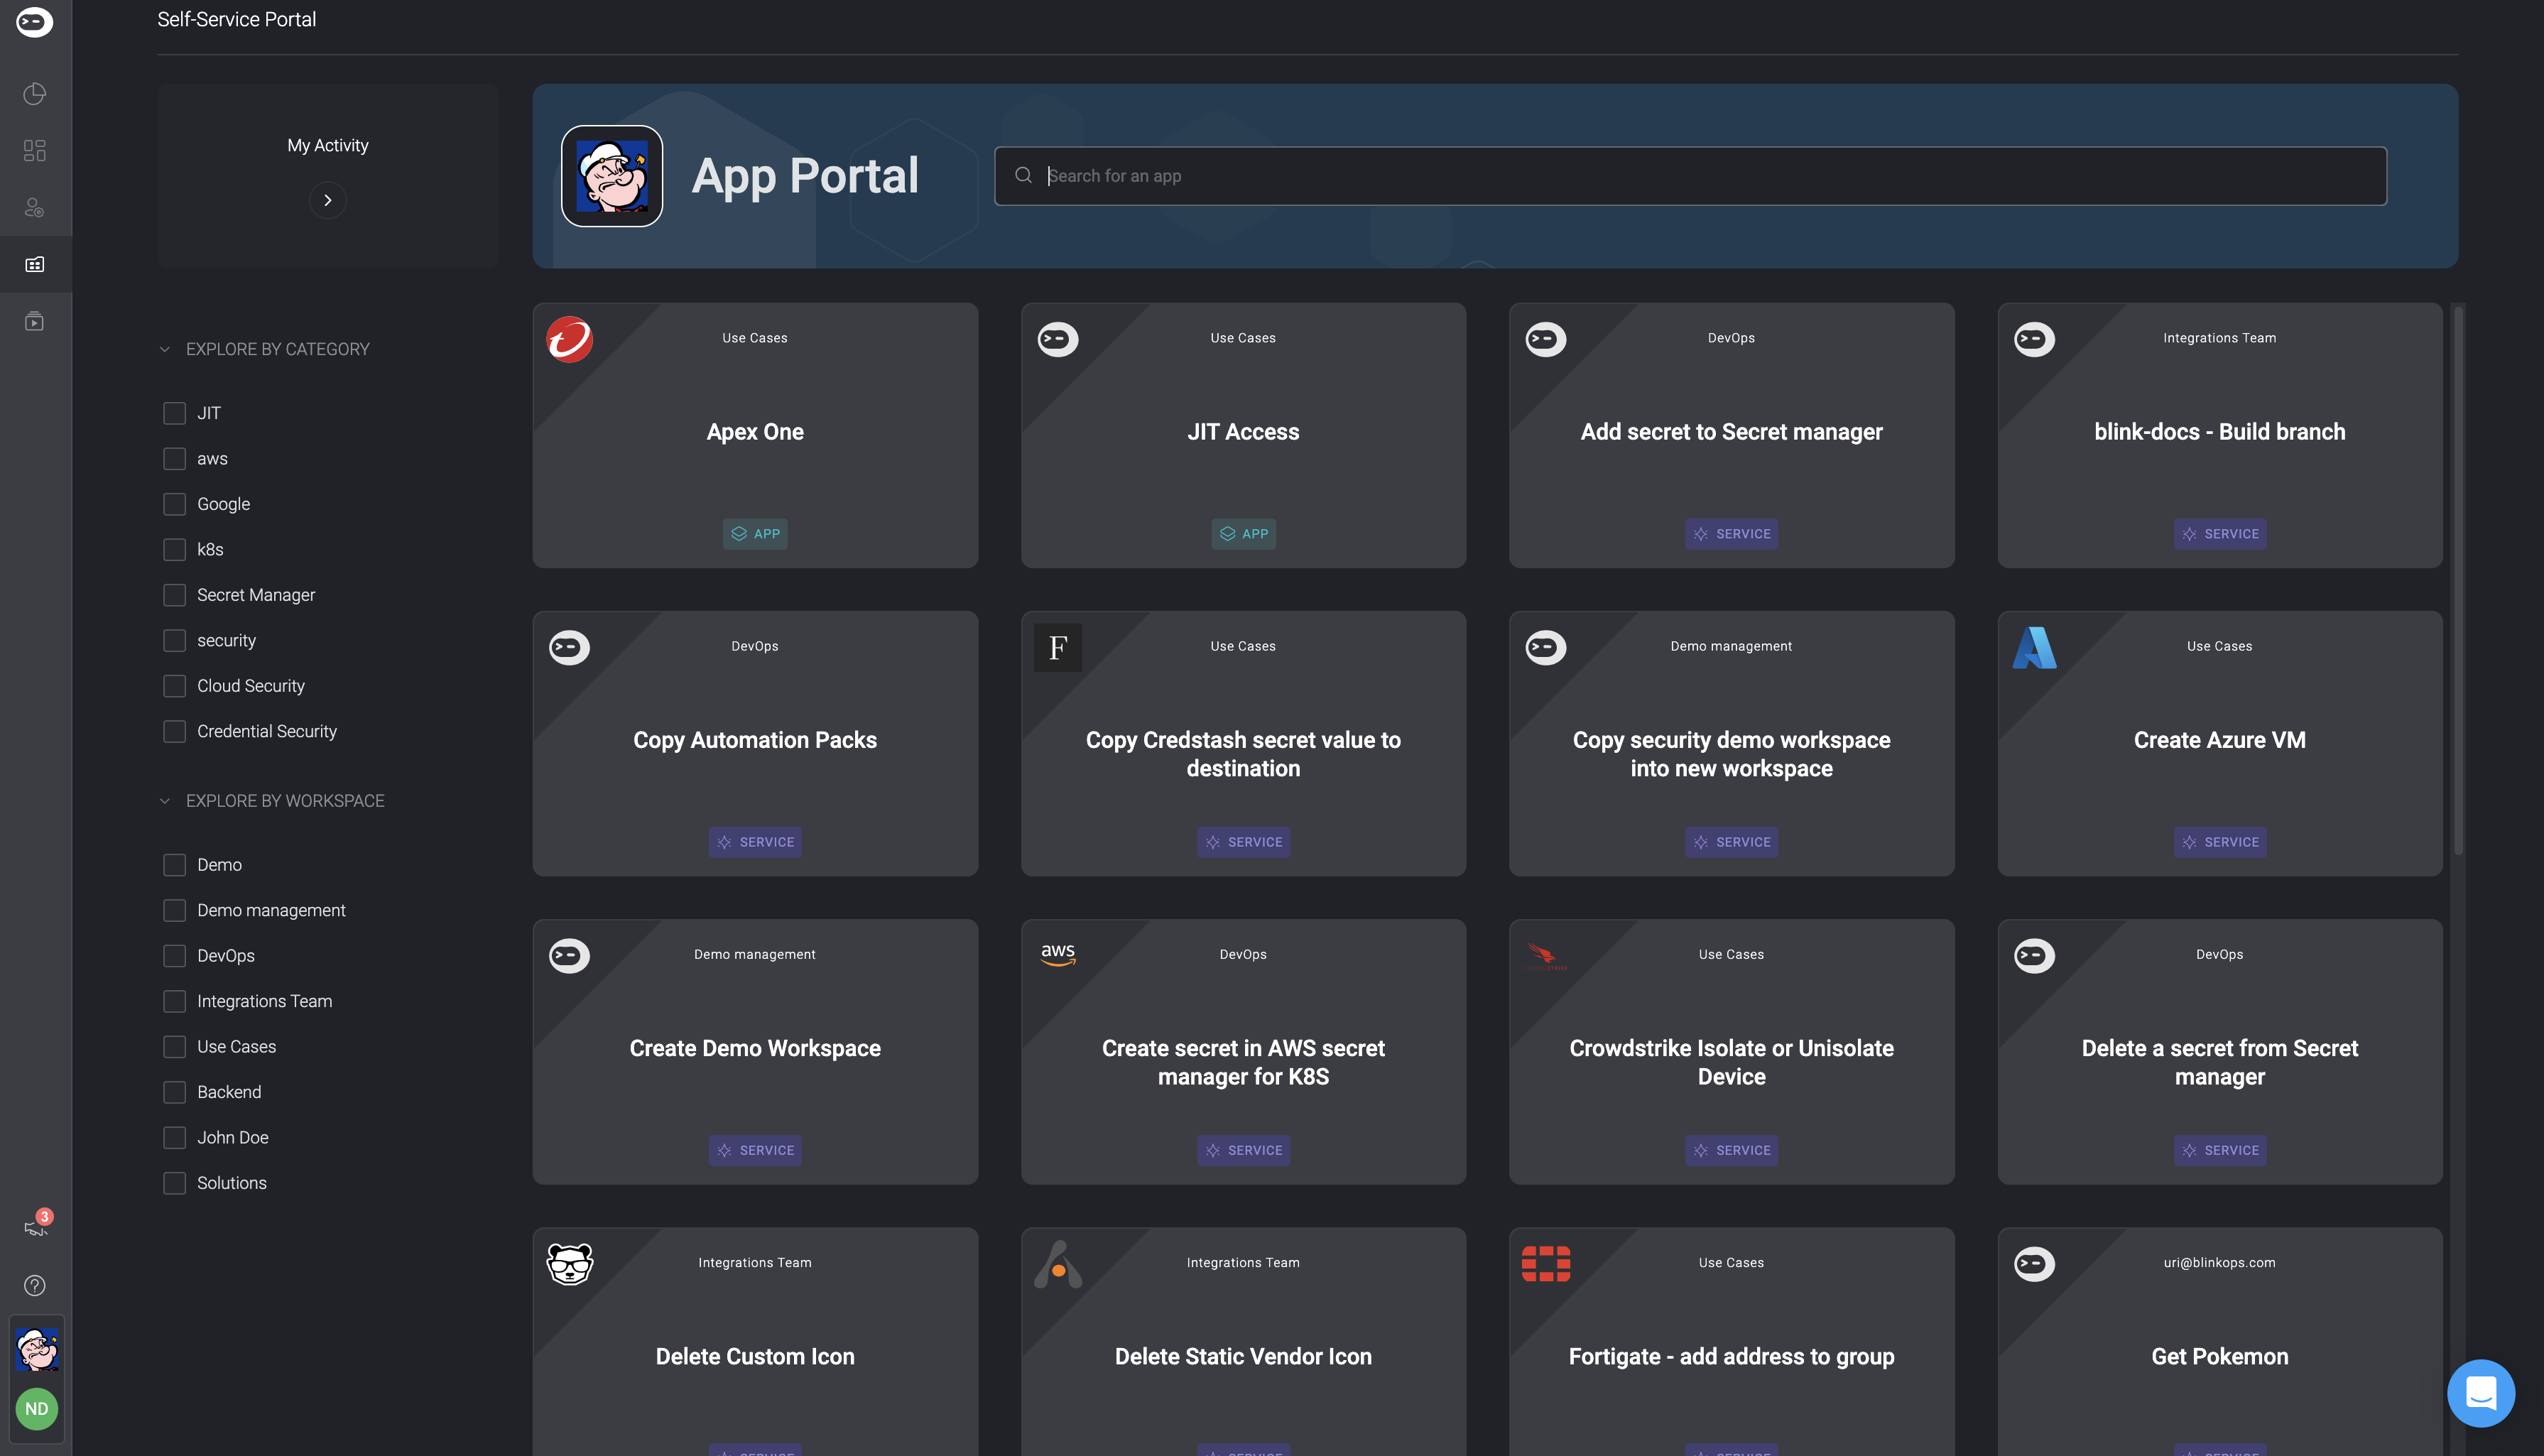Check the JIT category checkbox

pyautogui.click(x=174, y=413)
